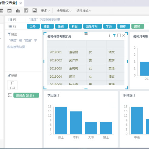149x149 pixels.
Task: Insert a bar chart component
Action: point(18,11)
